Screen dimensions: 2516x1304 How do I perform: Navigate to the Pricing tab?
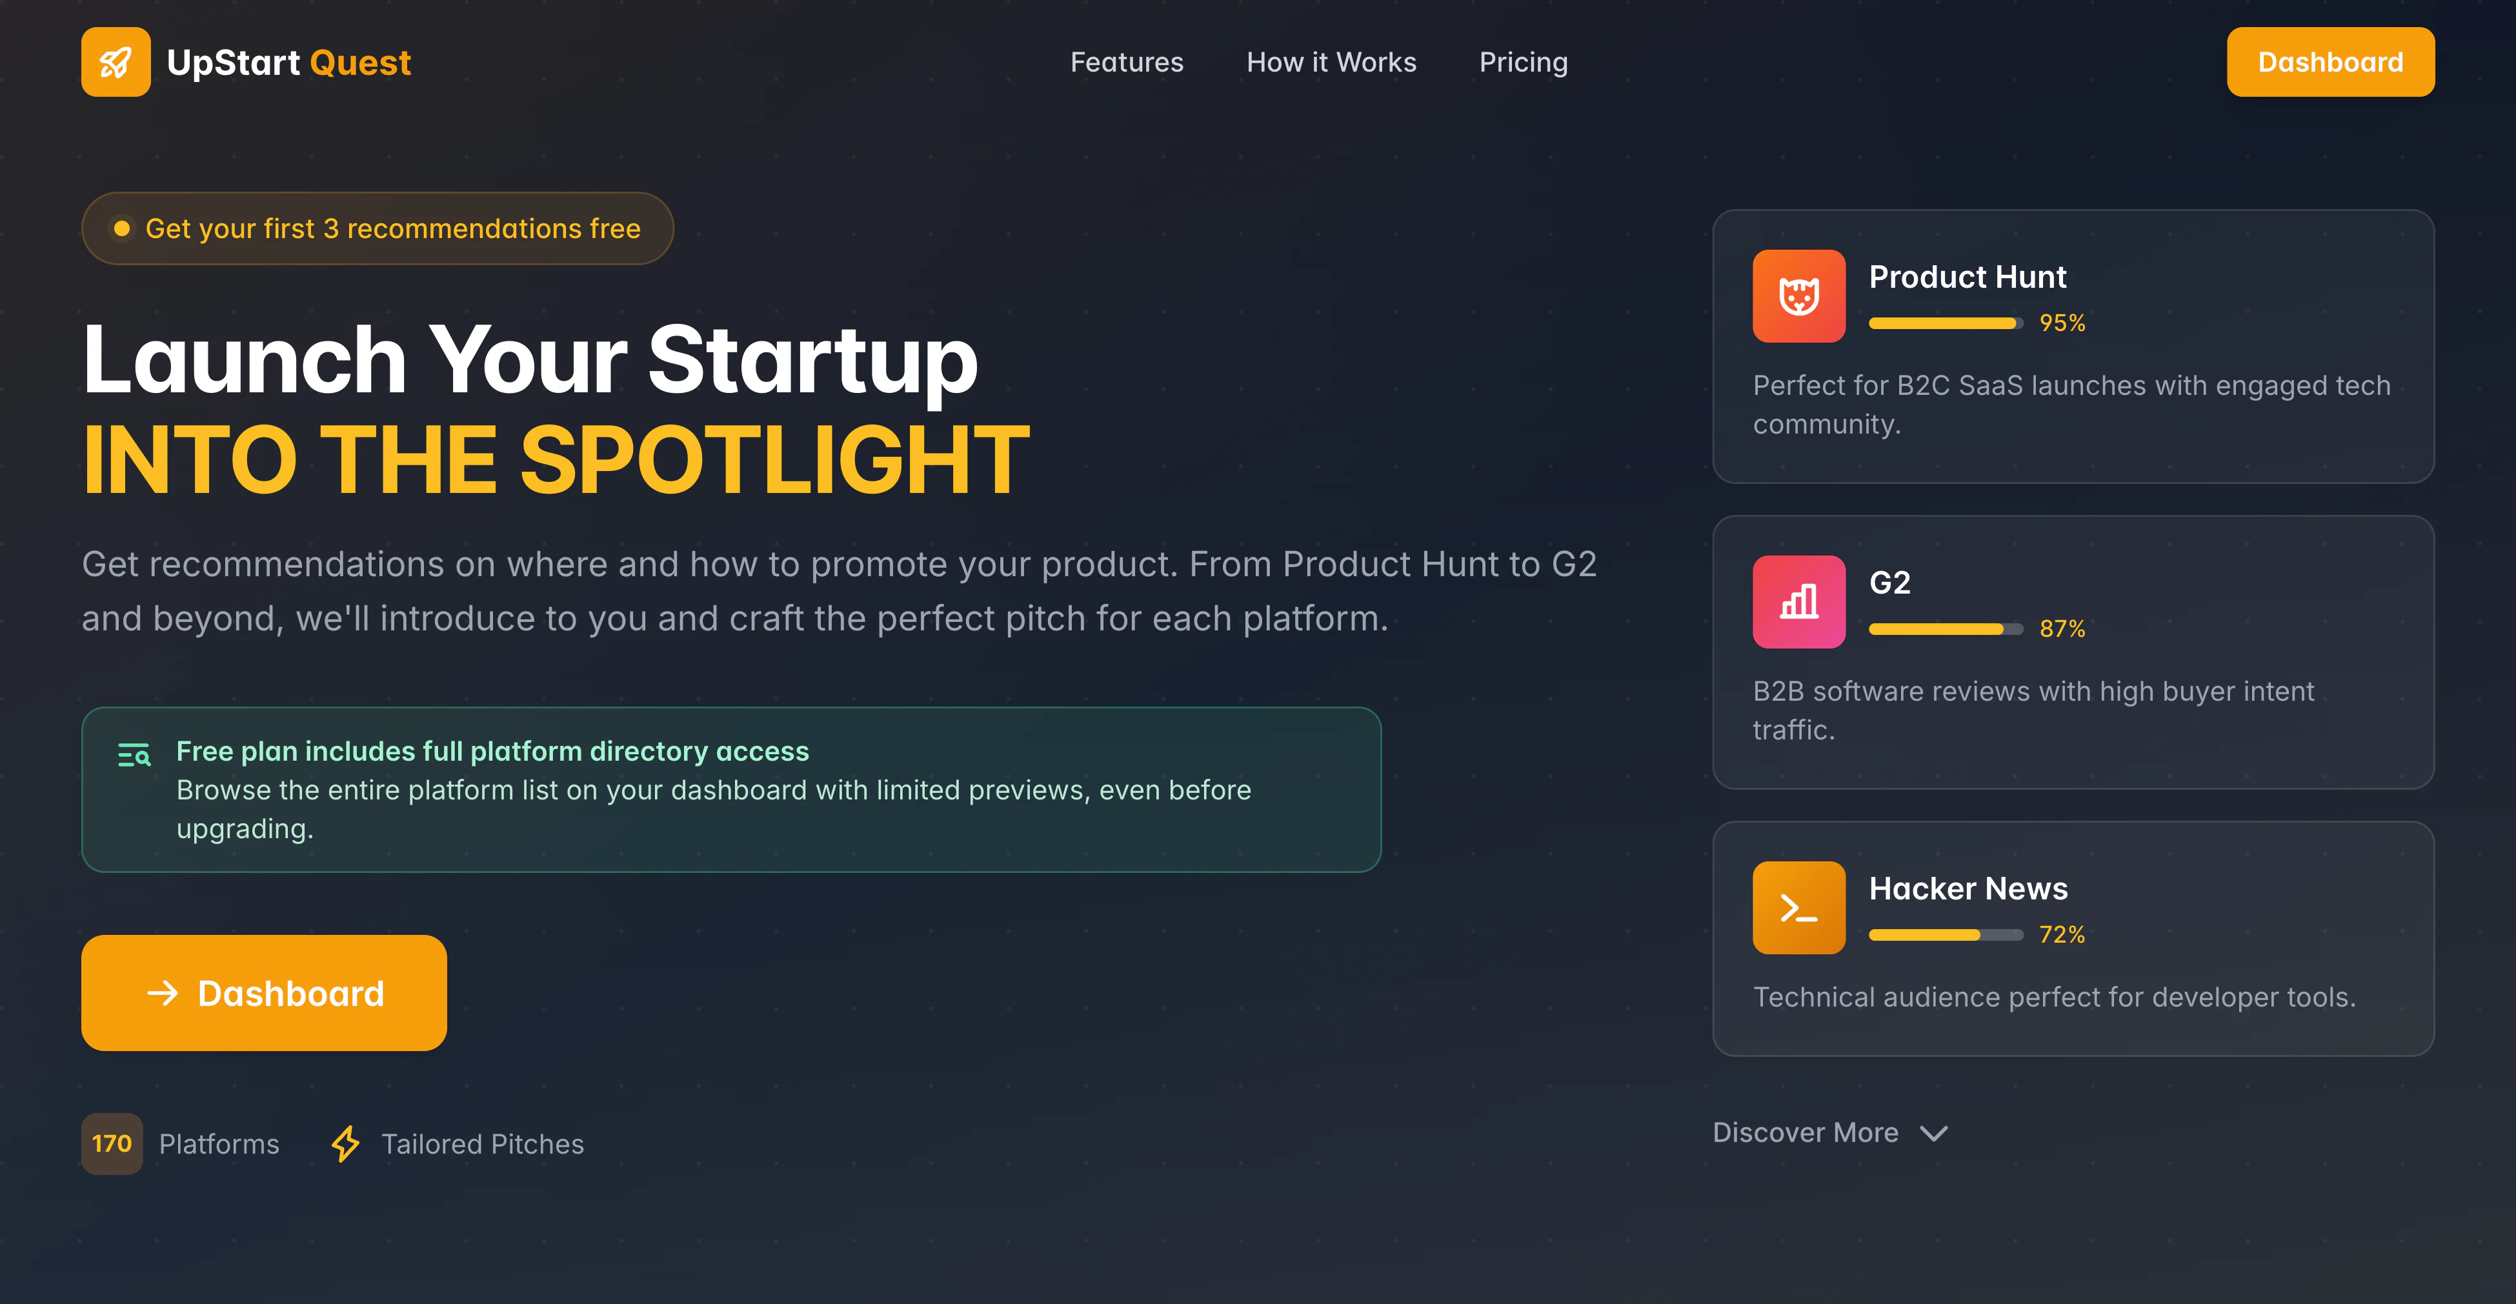(1523, 61)
